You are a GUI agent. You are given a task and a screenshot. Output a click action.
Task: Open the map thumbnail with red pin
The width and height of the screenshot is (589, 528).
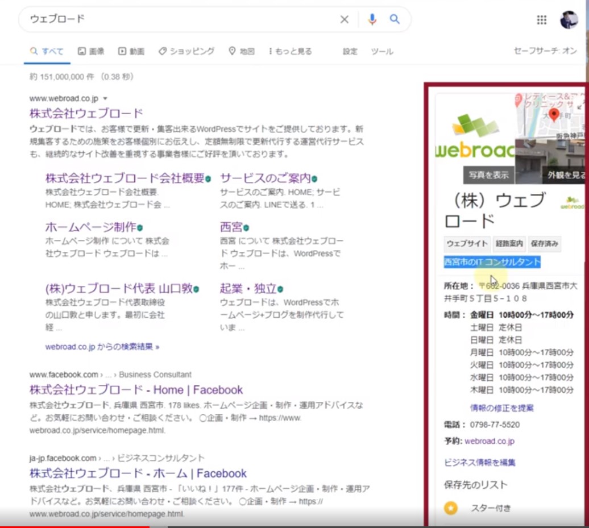click(x=549, y=116)
